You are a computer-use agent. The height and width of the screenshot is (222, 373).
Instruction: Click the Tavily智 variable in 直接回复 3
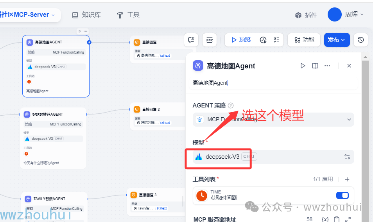143,208
